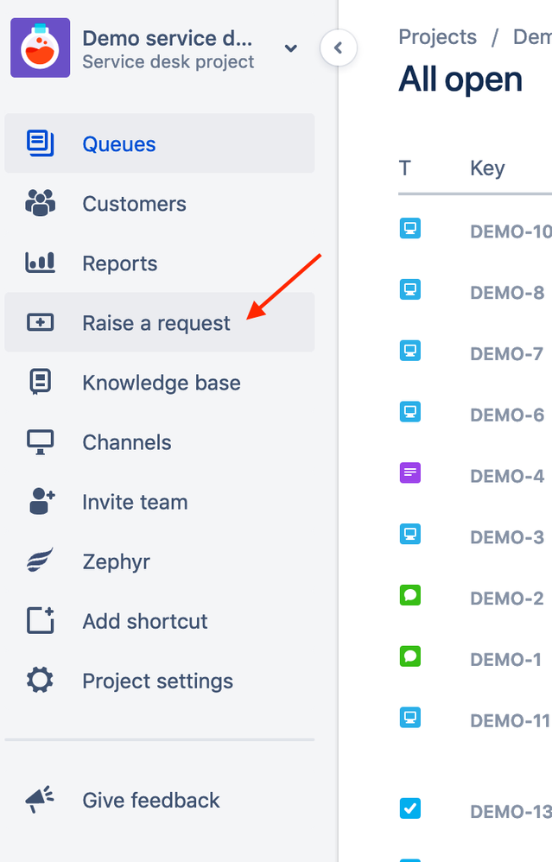Click the issue type icon for DEMO-11
Viewport: 552px width, 862px height.
409,717
